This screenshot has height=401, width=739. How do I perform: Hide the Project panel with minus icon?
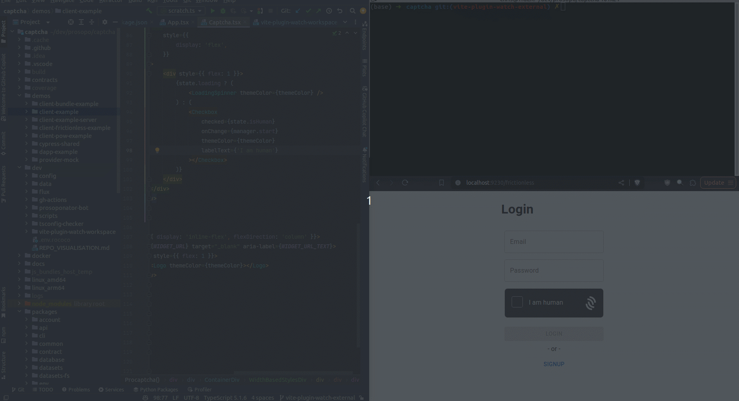(115, 22)
